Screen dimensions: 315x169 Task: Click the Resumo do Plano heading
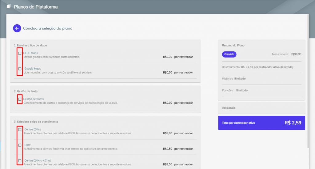pyautogui.click(x=233, y=46)
